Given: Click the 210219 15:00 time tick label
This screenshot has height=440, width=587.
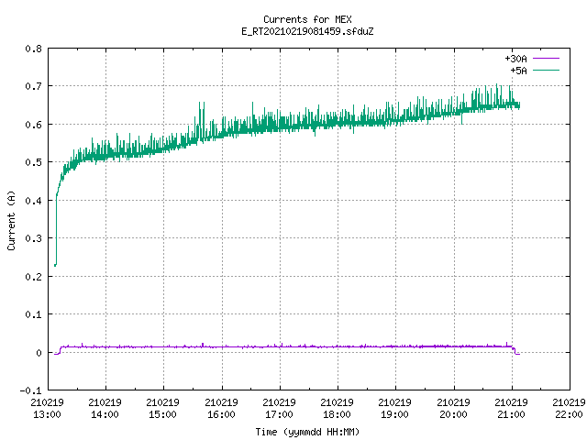Looking at the screenshot, I should (163, 408).
